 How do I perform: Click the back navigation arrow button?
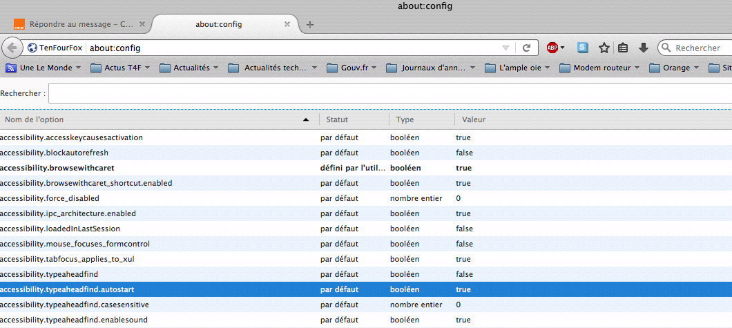pyautogui.click(x=12, y=48)
